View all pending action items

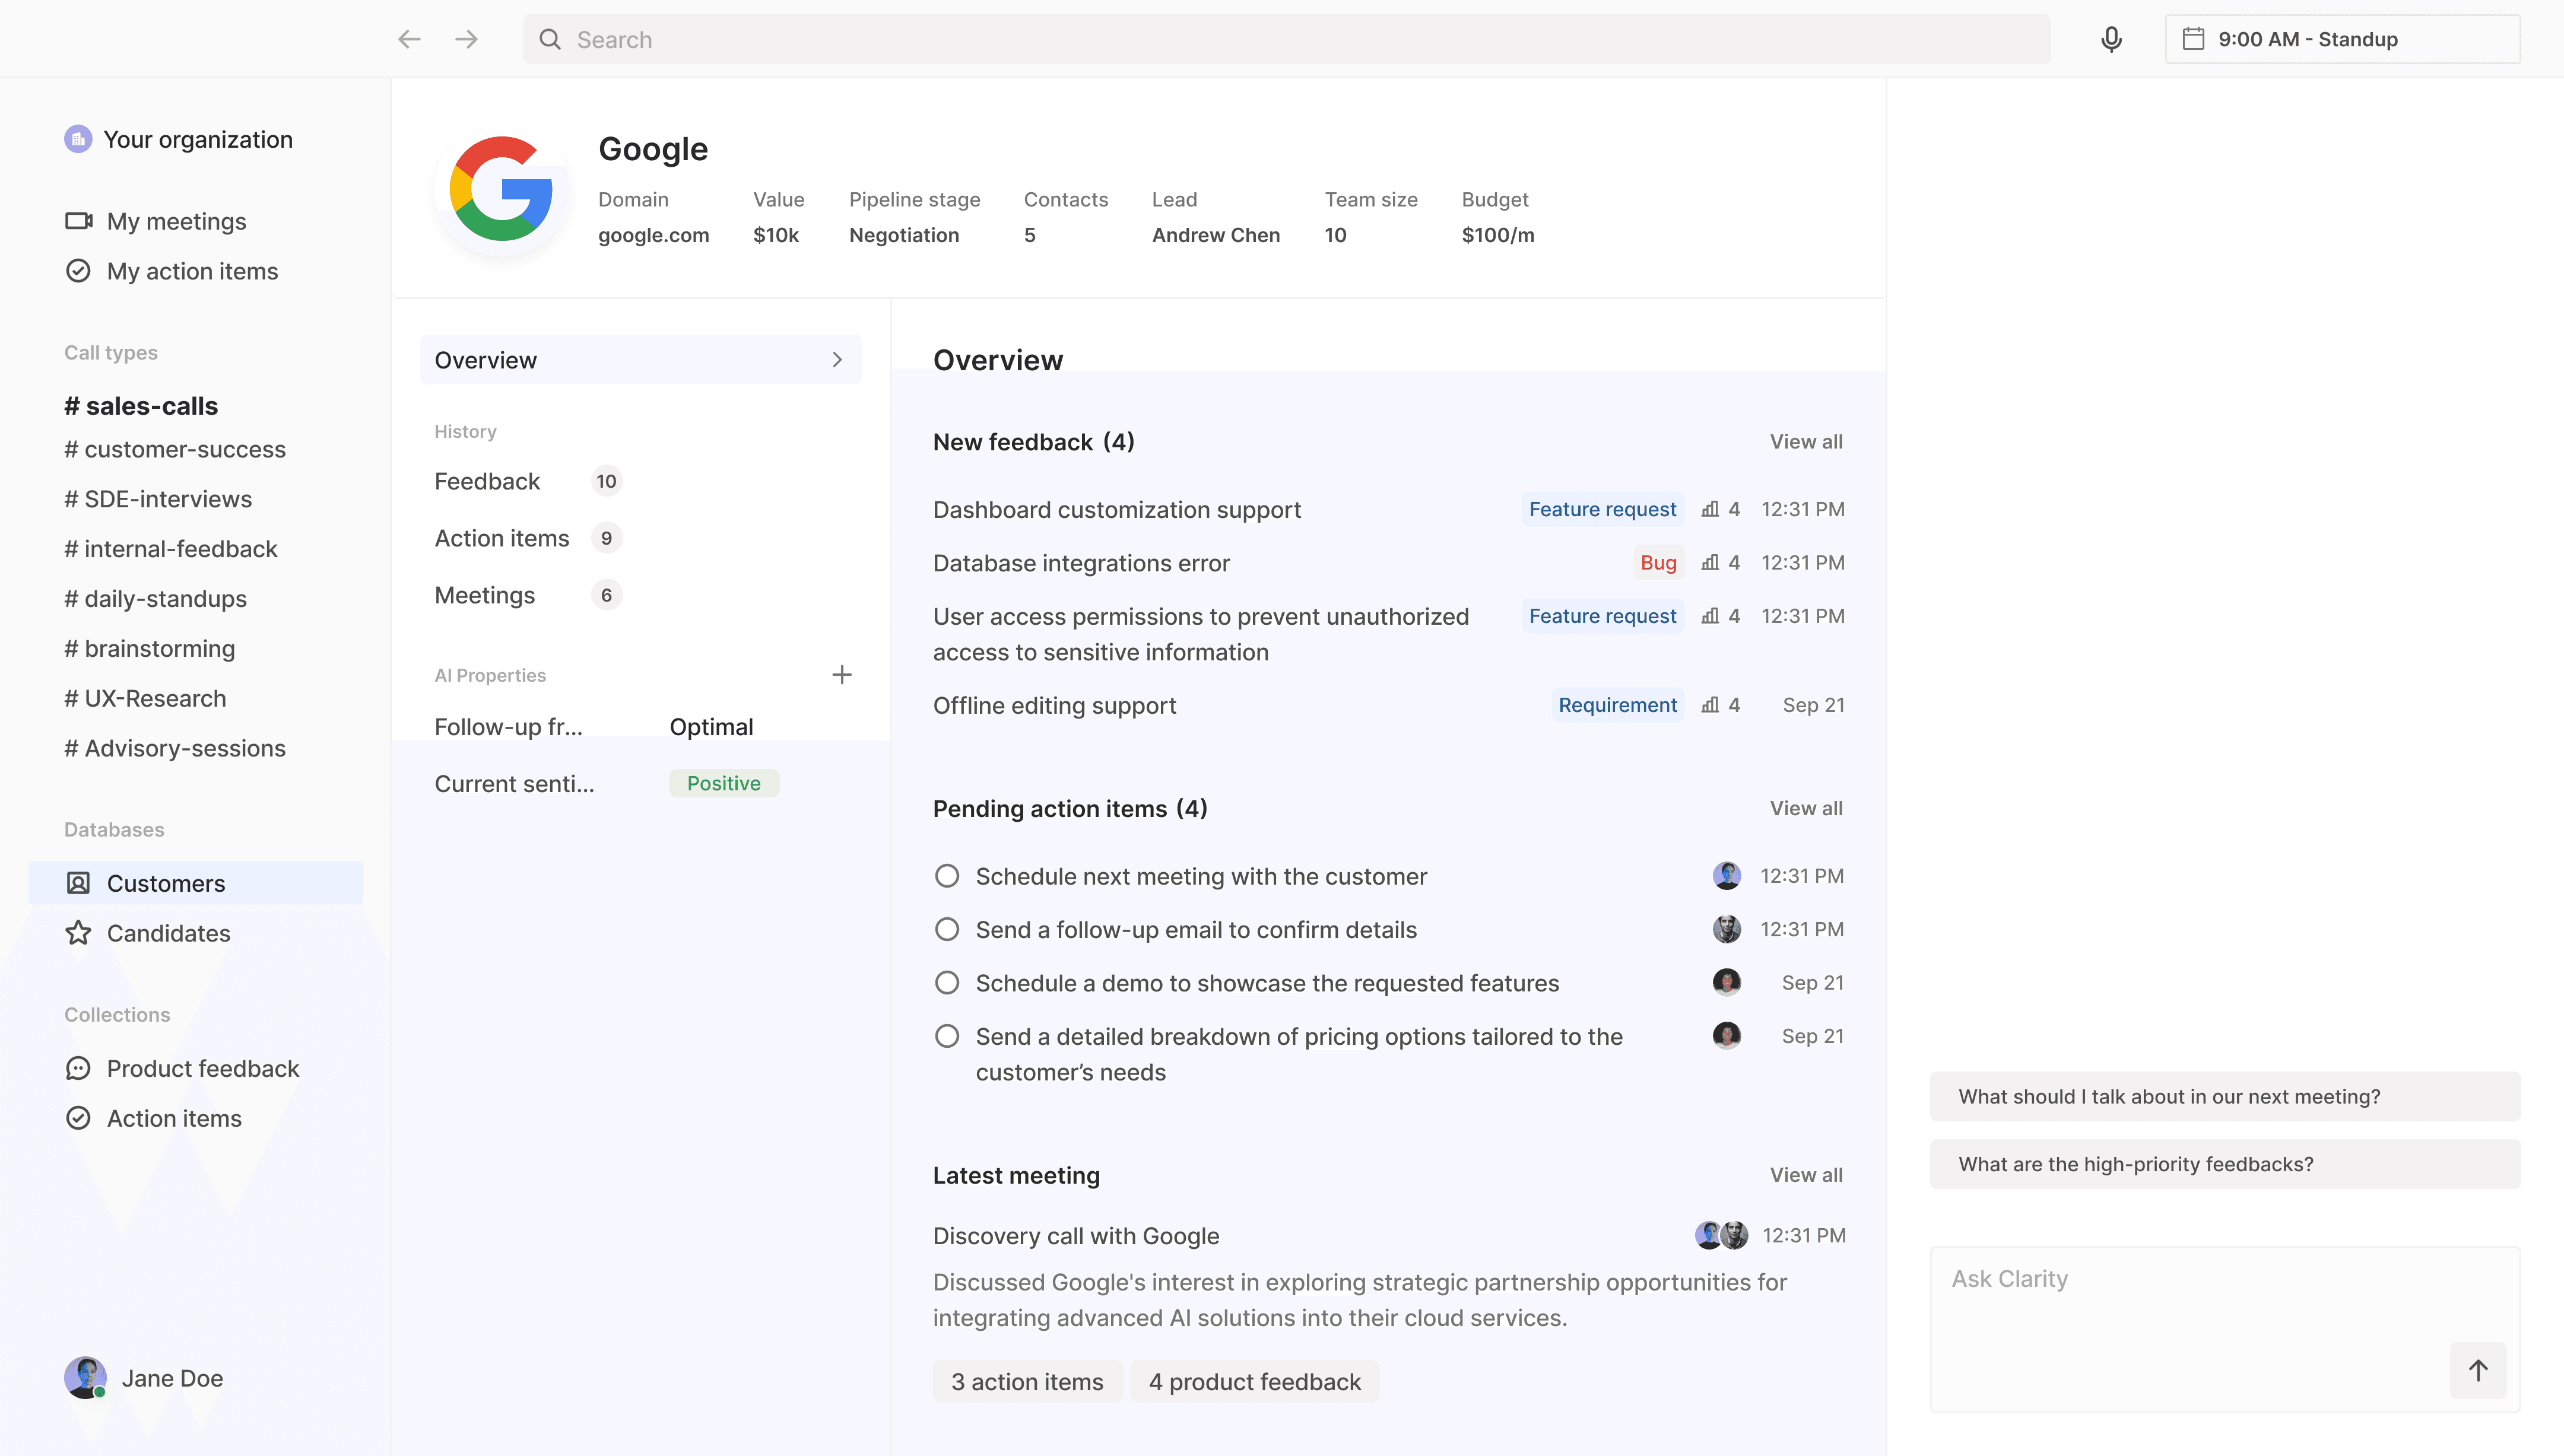pos(1806,808)
